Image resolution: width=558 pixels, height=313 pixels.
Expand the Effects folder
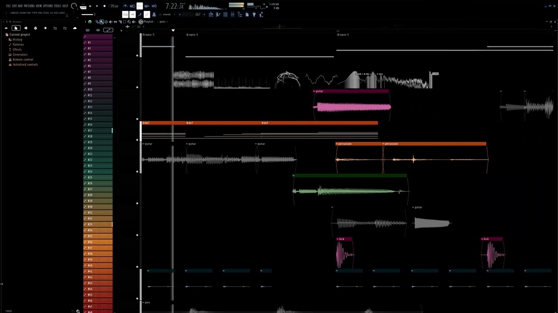pos(15,50)
